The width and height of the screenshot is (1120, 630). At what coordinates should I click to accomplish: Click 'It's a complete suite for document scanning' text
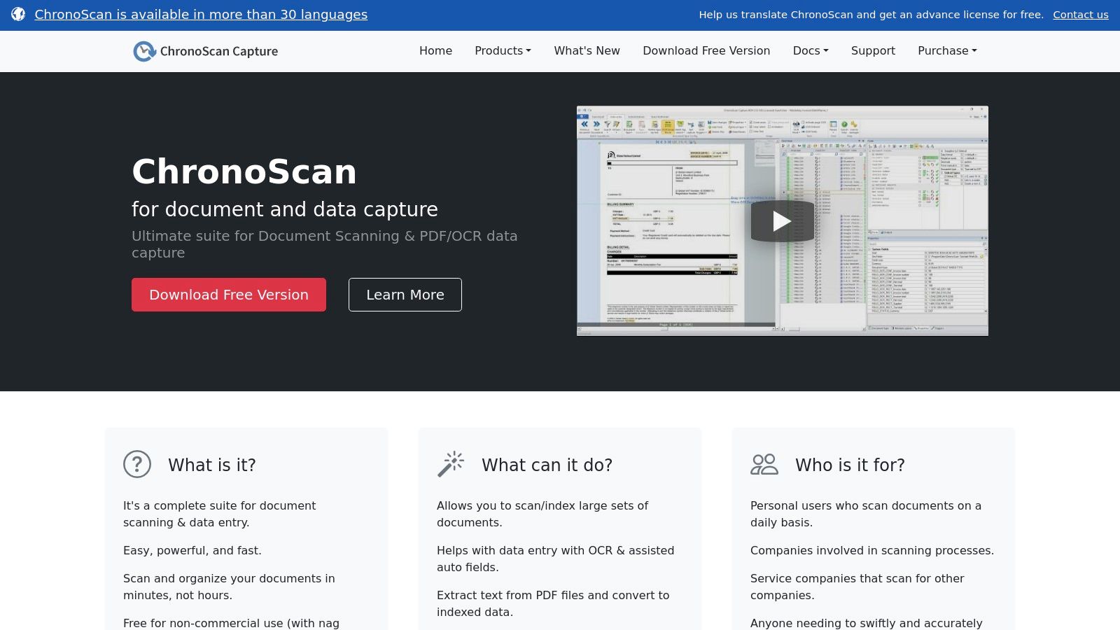click(220, 514)
